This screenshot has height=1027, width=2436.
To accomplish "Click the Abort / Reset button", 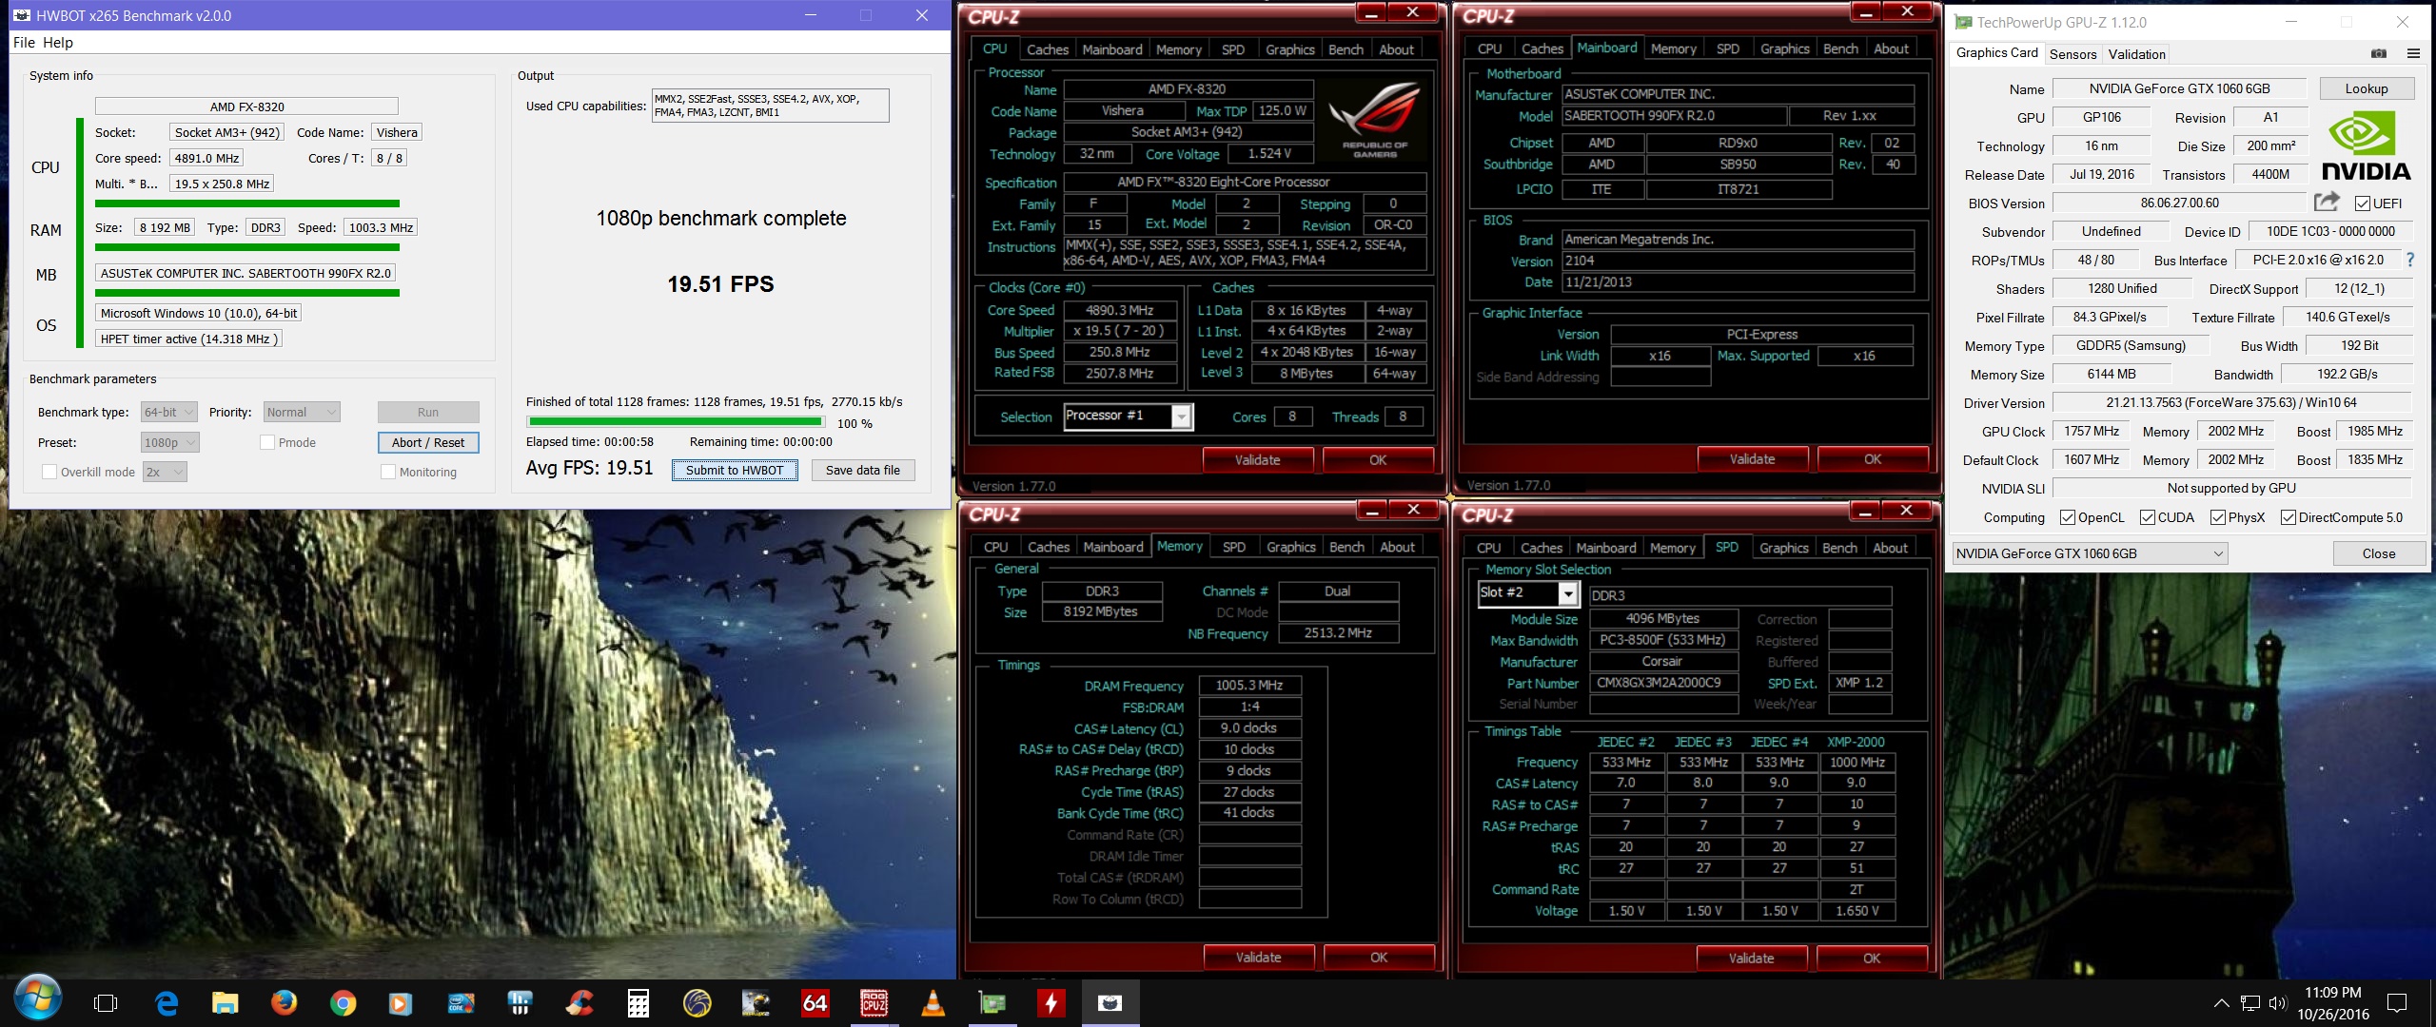I will click(428, 442).
